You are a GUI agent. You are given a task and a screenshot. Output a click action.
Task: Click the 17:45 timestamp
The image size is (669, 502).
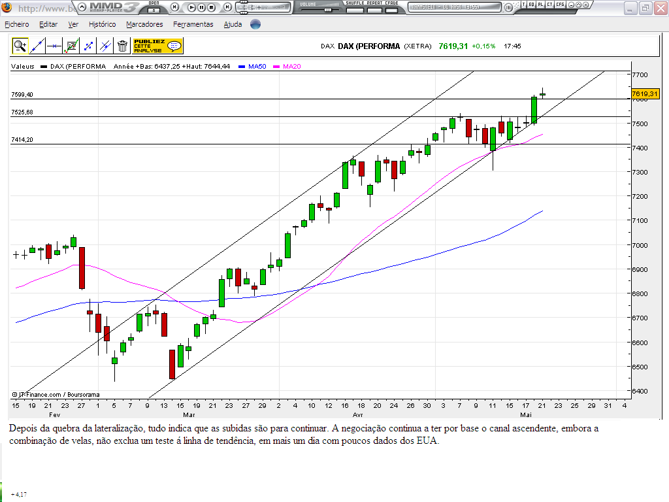tap(512, 46)
